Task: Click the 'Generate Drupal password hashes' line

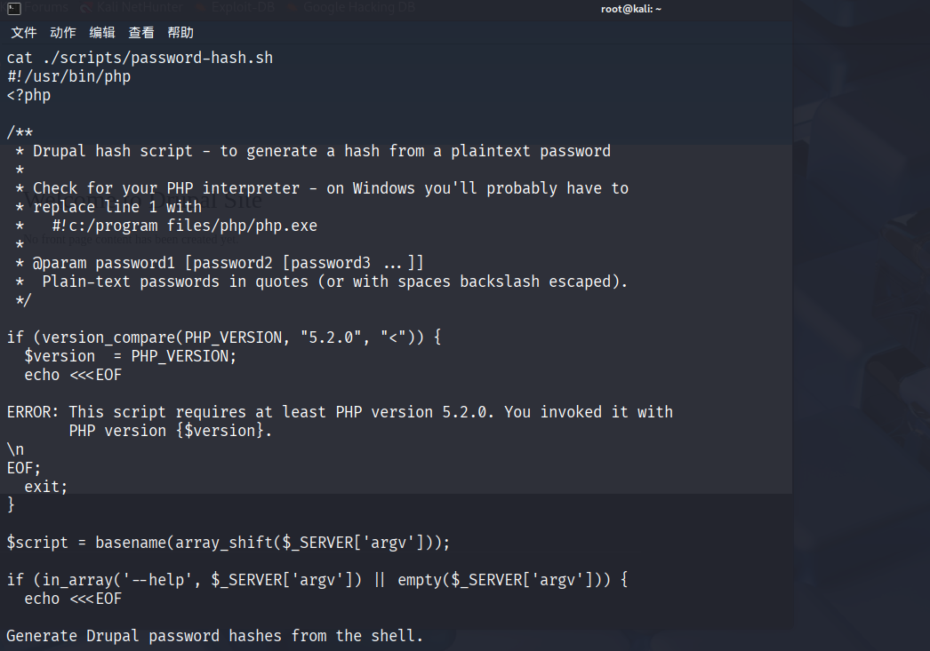Action: click(x=214, y=636)
